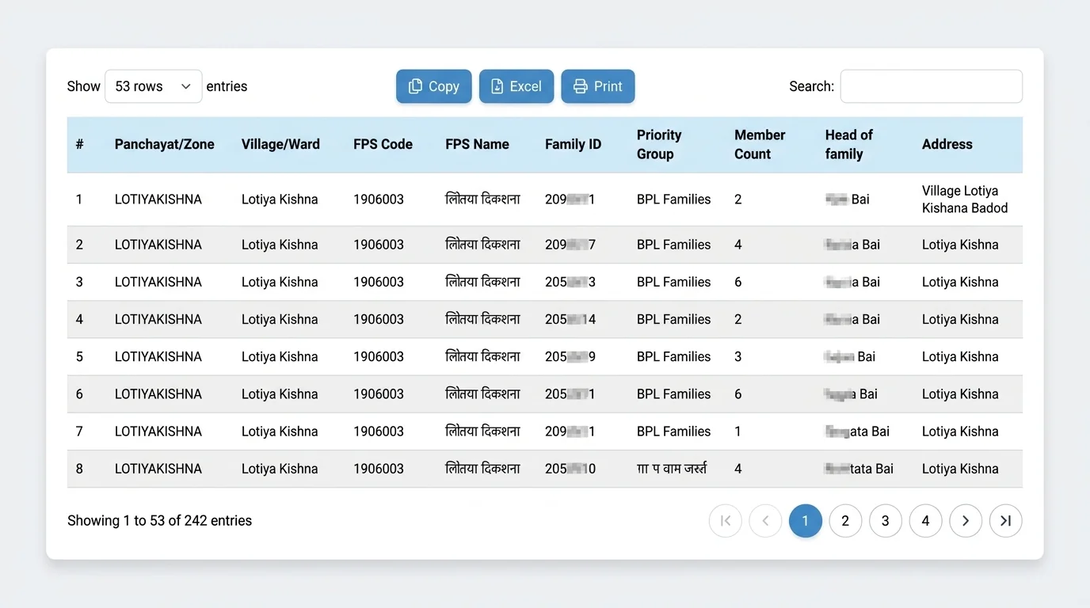Open the "53 rows" entries dropdown

[x=154, y=86]
